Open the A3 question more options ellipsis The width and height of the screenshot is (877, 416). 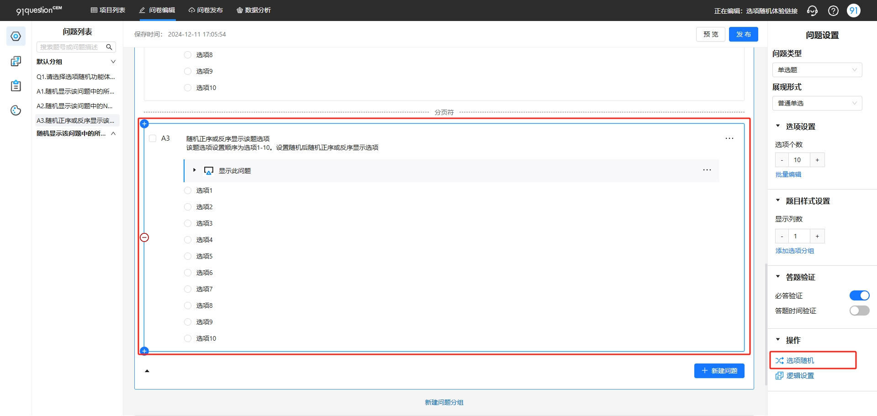click(x=729, y=138)
